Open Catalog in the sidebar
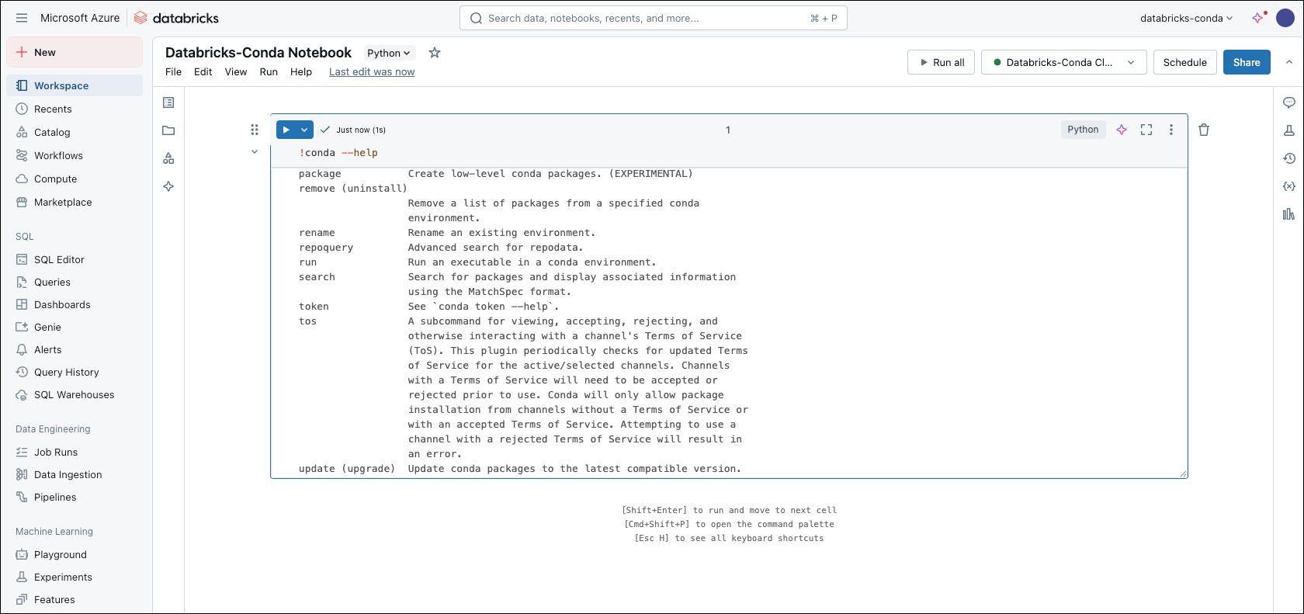The height and width of the screenshot is (614, 1304). tap(75, 132)
